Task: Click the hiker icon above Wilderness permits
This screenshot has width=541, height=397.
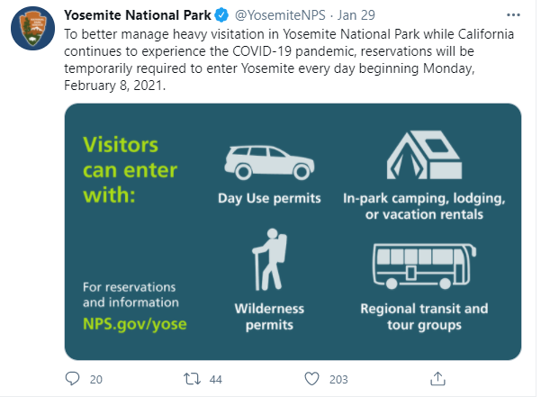Action: click(269, 259)
